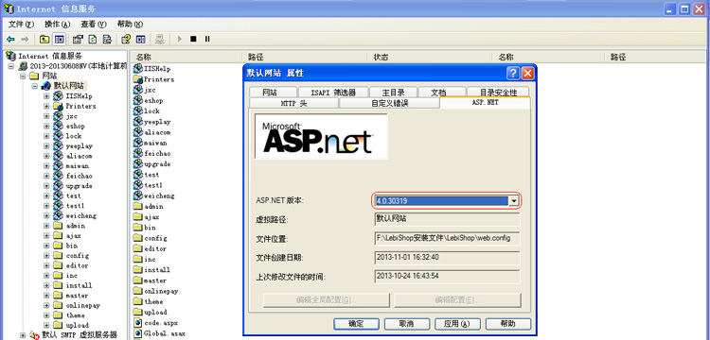
Task: Click the 取消 button
Action: point(407,324)
